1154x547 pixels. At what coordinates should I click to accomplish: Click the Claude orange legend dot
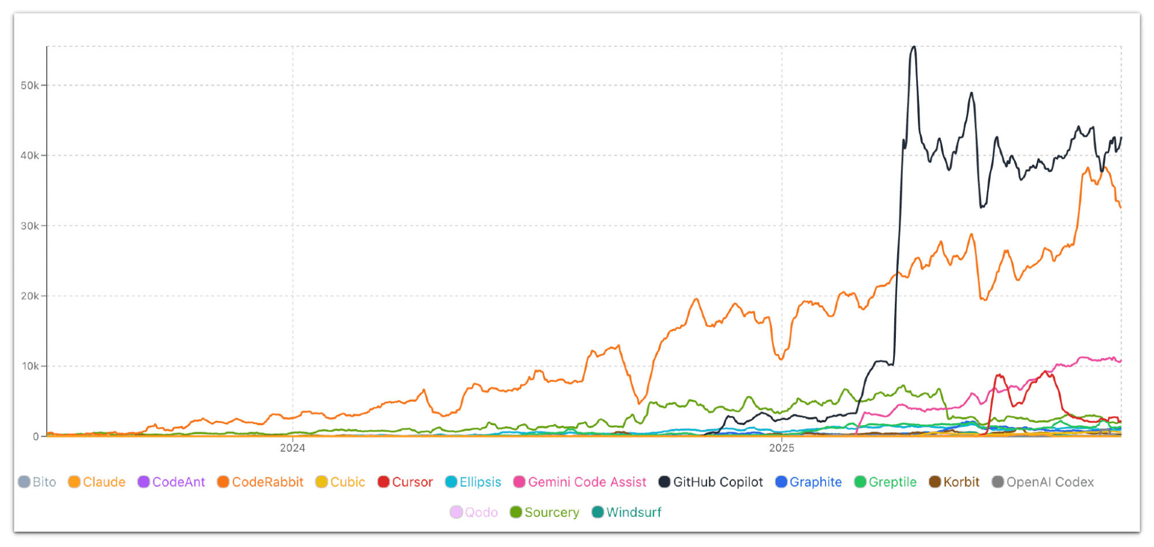pyautogui.click(x=74, y=482)
